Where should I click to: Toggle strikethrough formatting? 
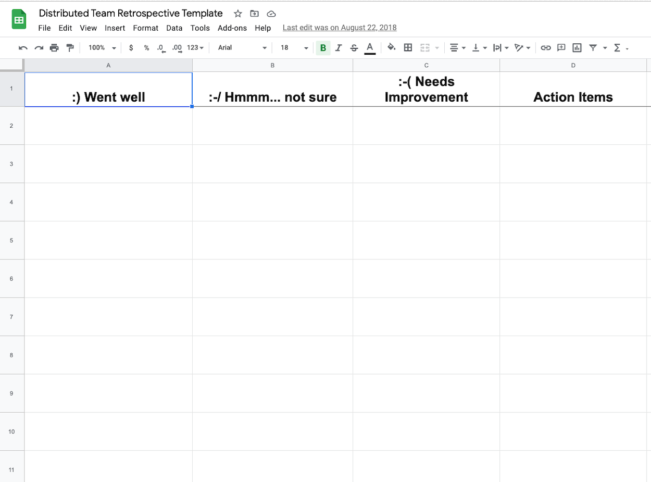(x=354, y=47)
